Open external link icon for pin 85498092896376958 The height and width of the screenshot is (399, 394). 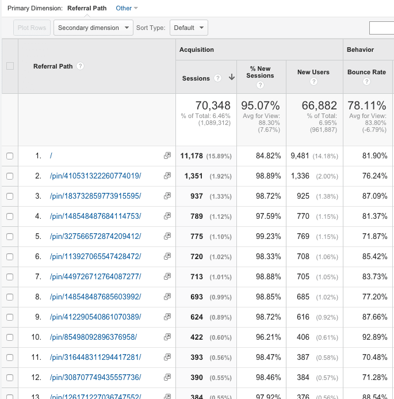tap(167, 337)
